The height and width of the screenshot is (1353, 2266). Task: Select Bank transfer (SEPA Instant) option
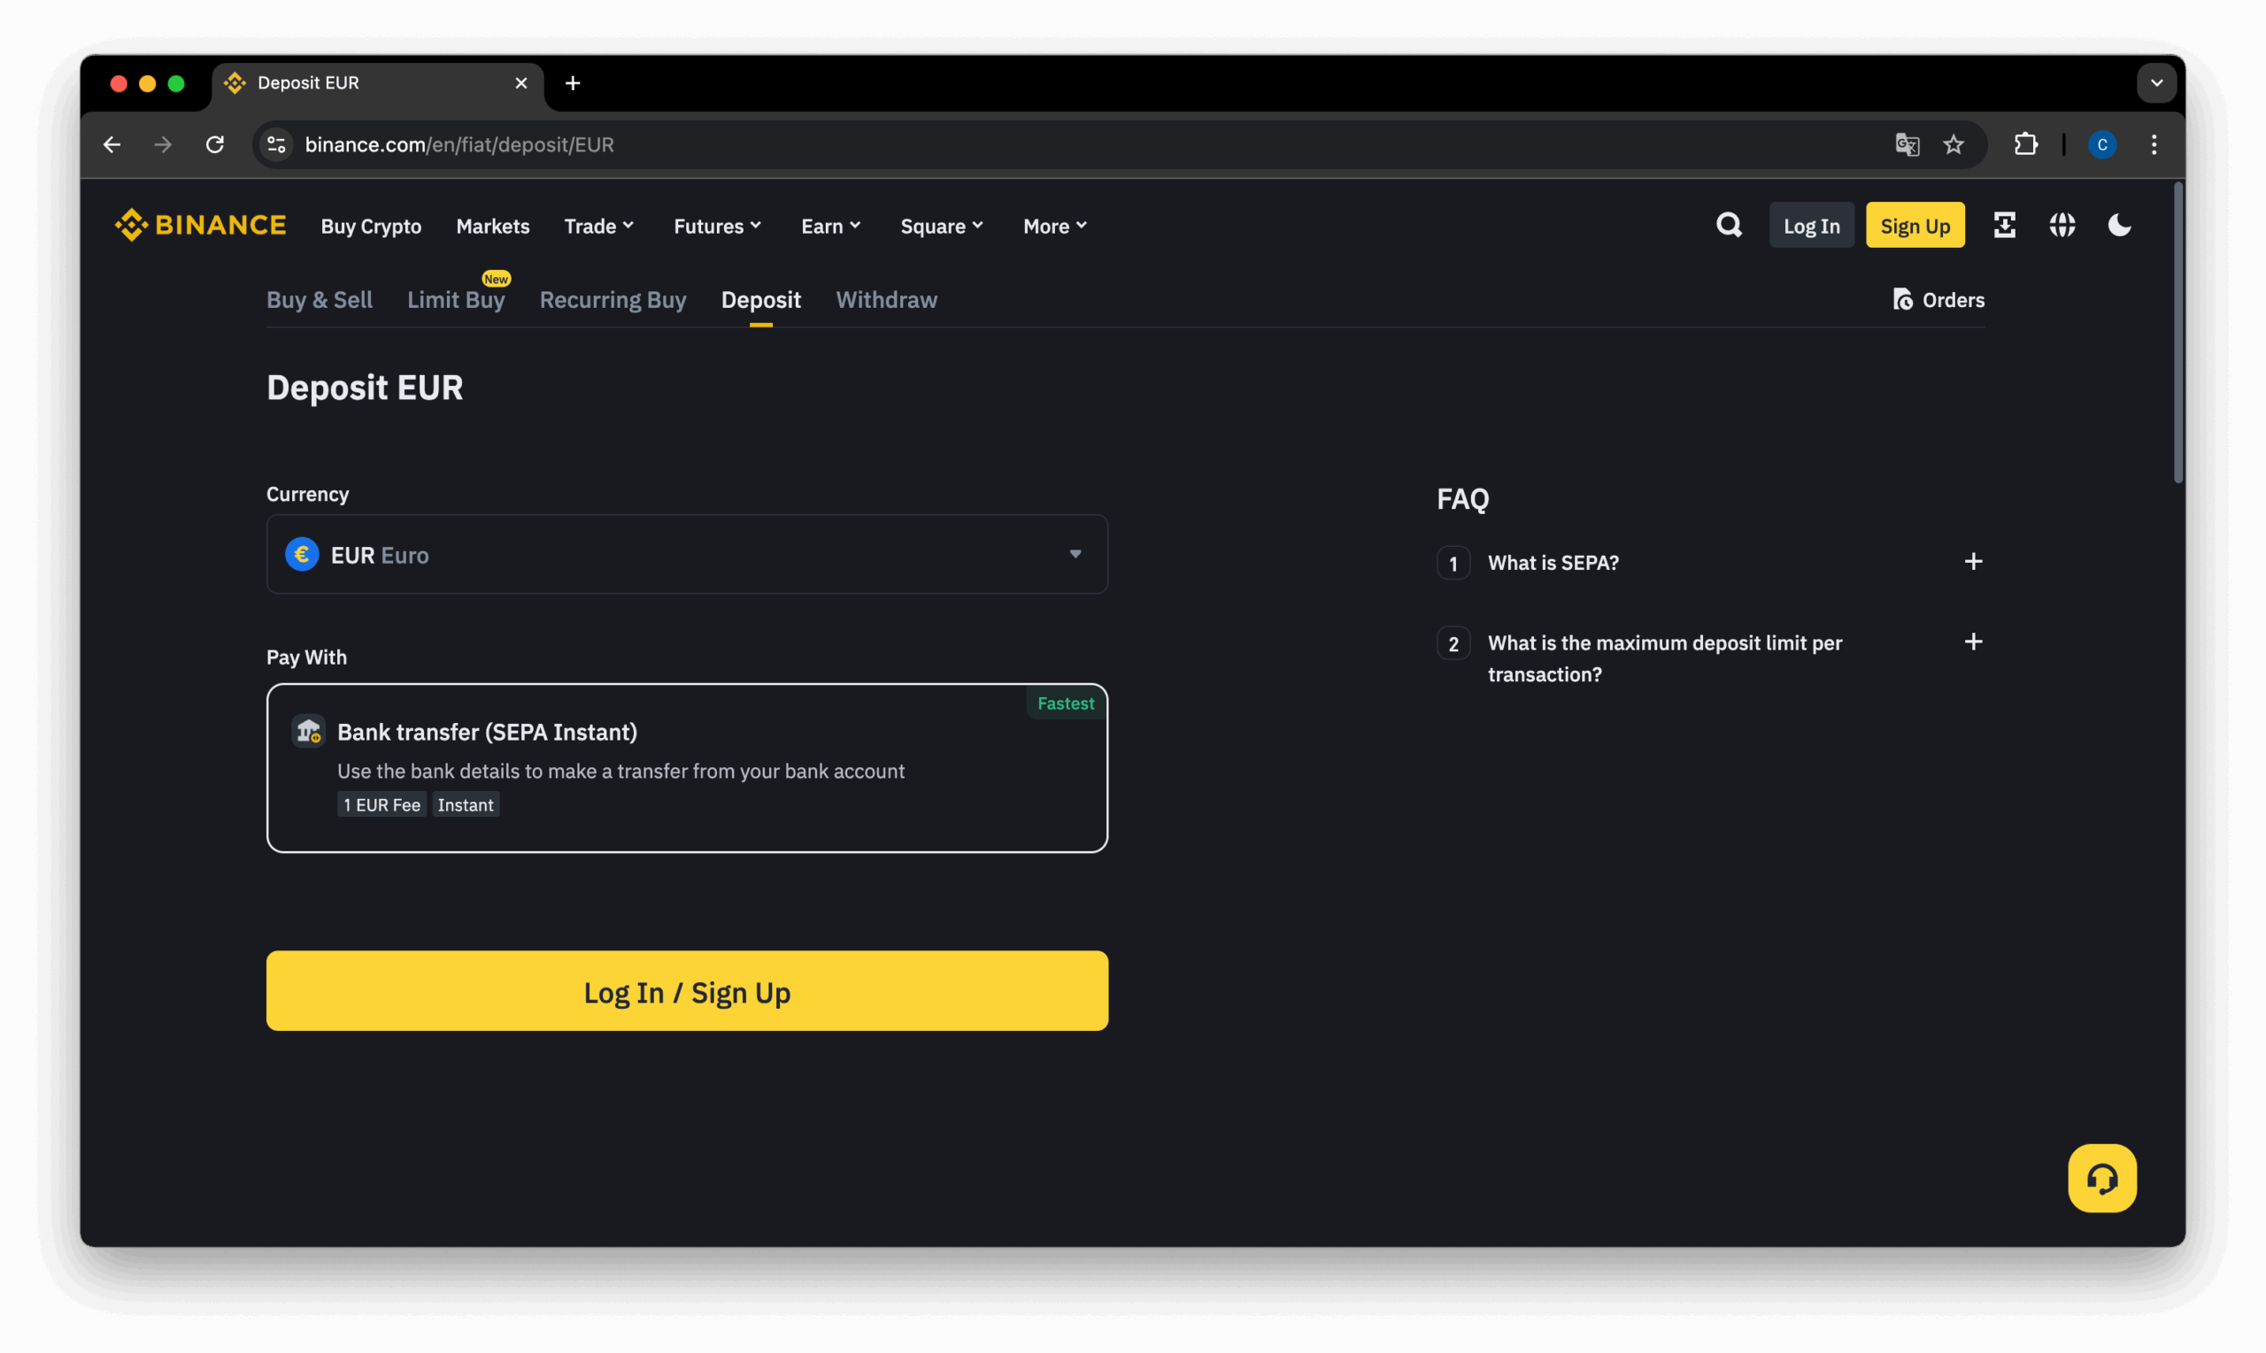[x=687, y=768]
